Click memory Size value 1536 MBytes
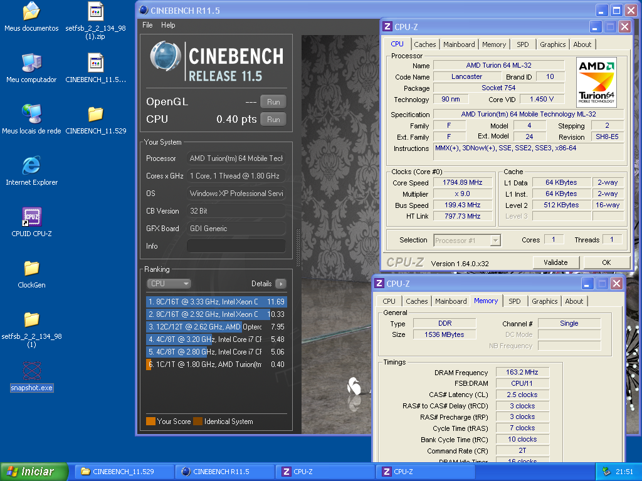This screenshot has width=642, height=481. coord(445,334)
